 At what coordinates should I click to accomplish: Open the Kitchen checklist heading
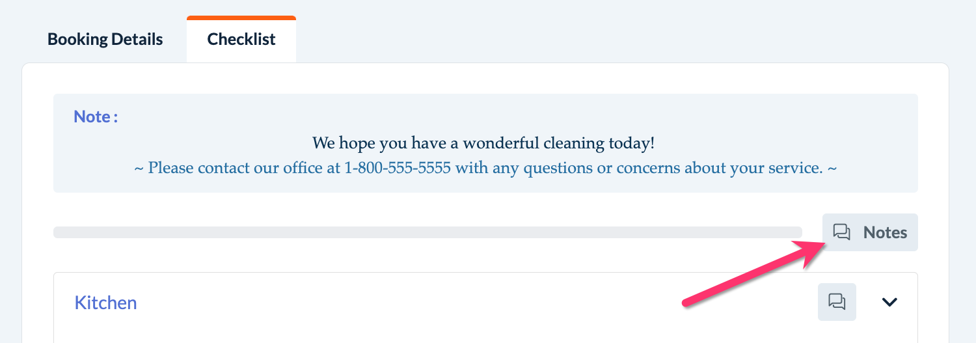105,303
